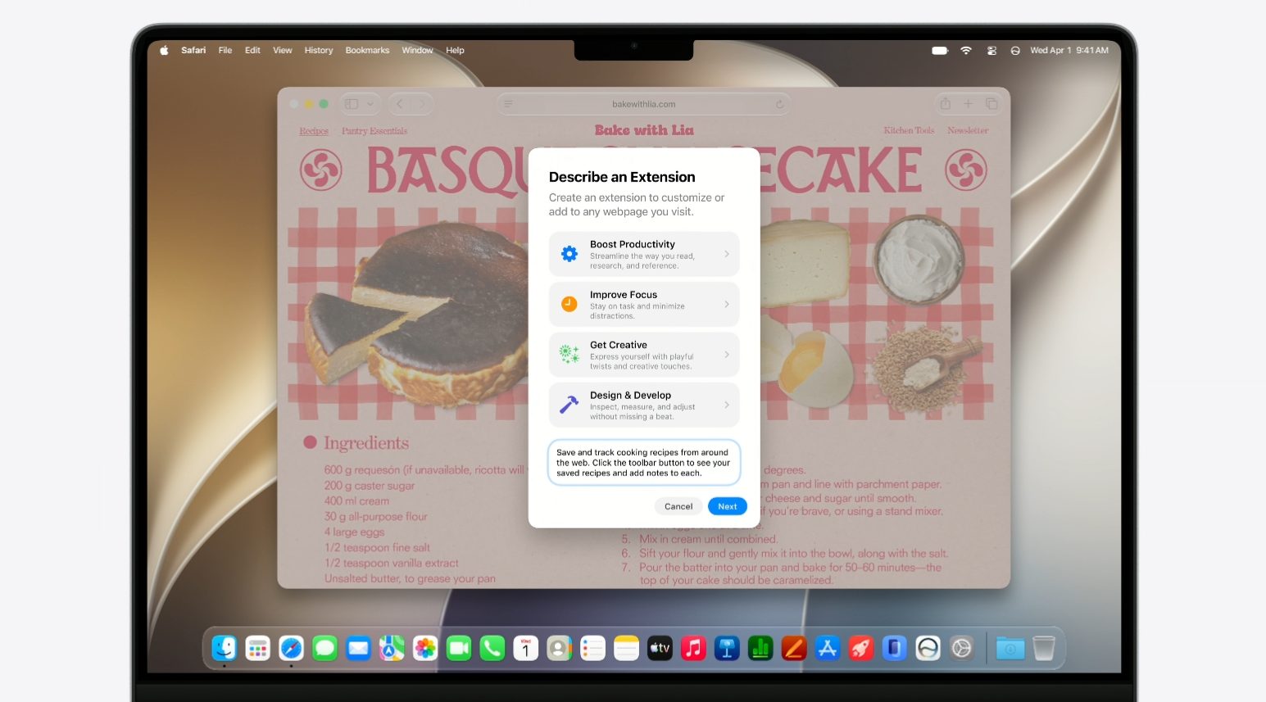Open Reminders from the Dock
This screenshot has width=1266, height=702.
pyautogui.click(x=592, y=649)
